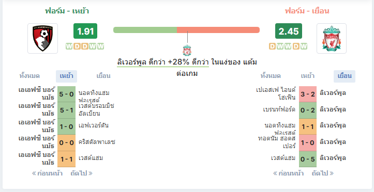Go to ก่อนหน้า in Liverpool match list
374x192 pixels.
tap(288, 173)
